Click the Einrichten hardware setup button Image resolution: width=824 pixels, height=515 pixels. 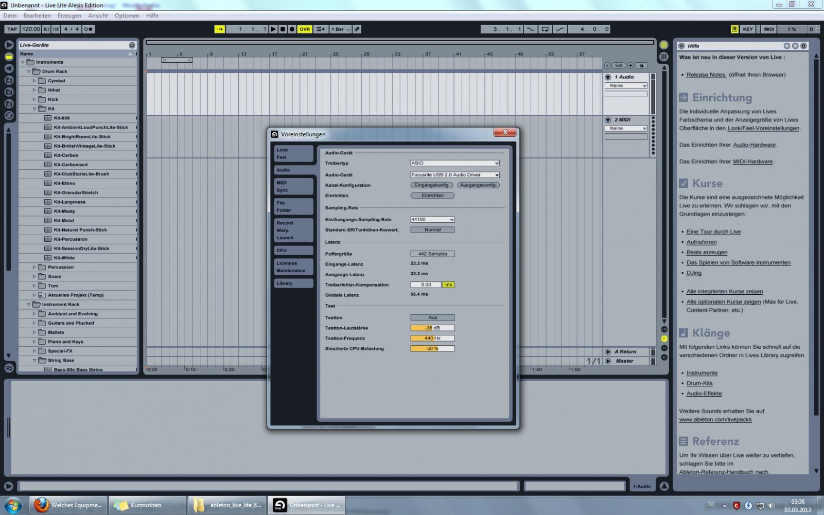(432, 196)
